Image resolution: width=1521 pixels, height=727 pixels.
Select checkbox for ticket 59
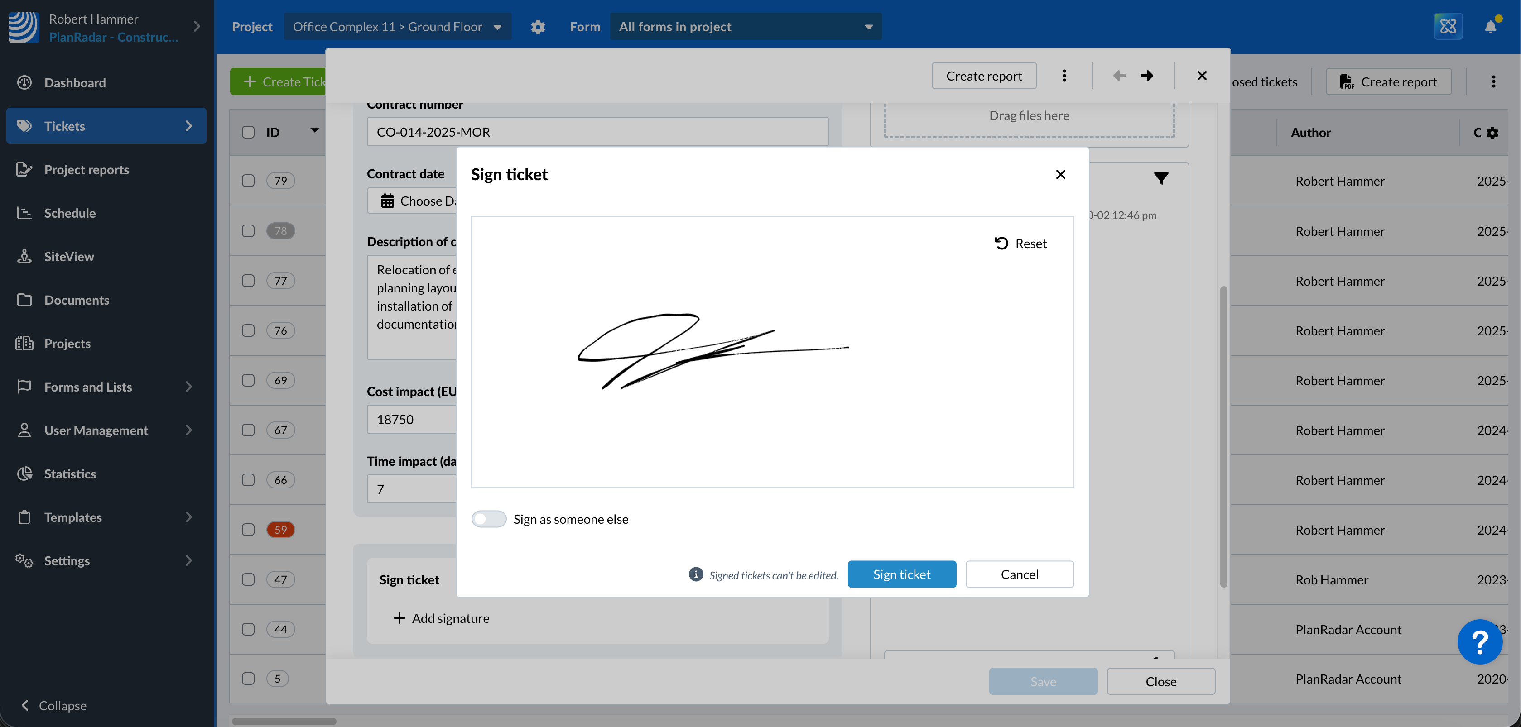(248, 529)
